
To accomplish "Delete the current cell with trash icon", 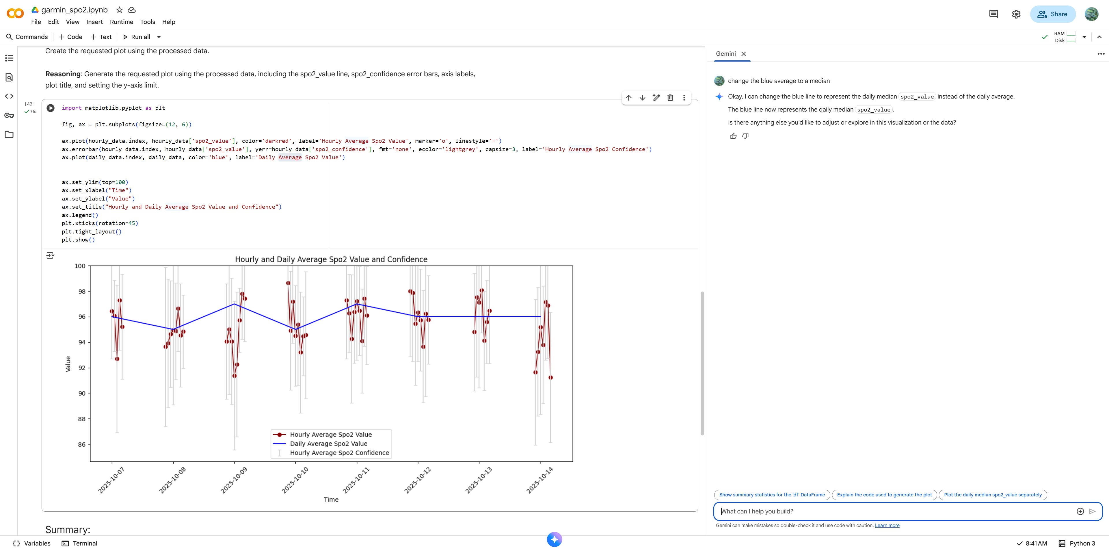I will point(670,98).
